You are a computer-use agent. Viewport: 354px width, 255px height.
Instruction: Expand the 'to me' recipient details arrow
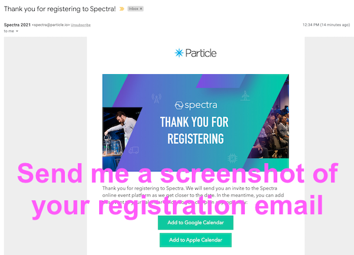(x=18, y=31)
